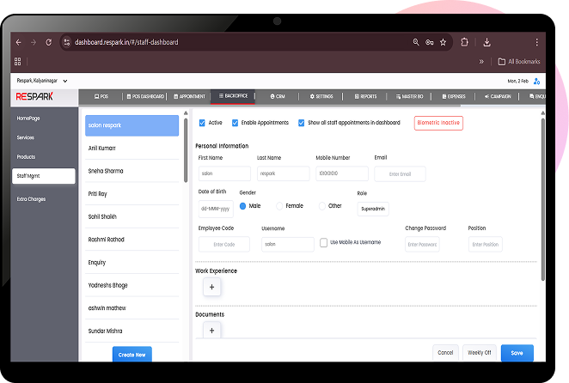
Task: Toggle the Enable Appointments checkbox
Action: click(x=235, y=123)
